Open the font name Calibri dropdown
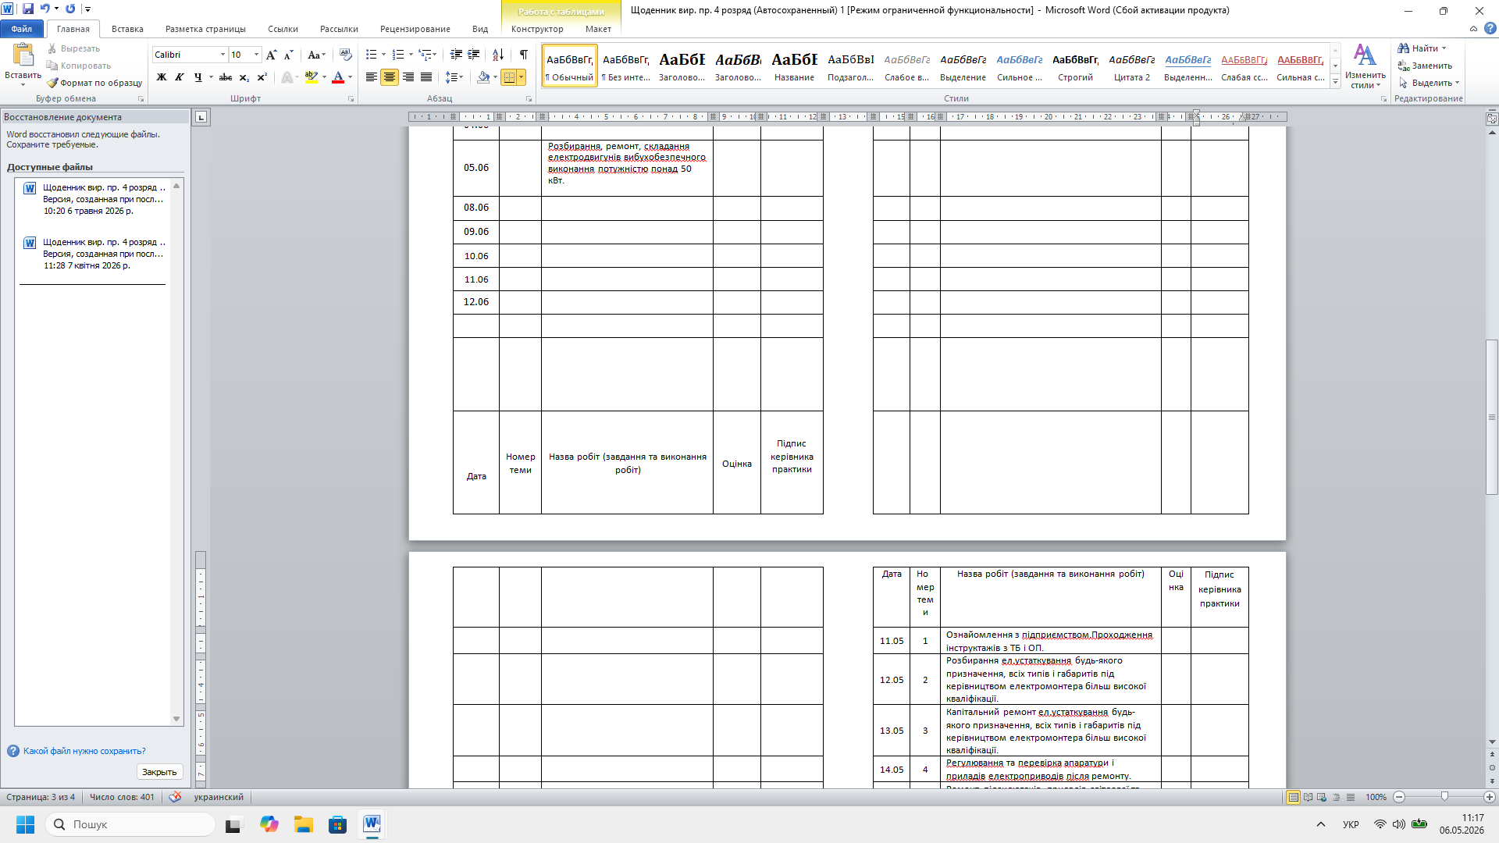Viewport: 1499px width, 843px height. tap(223, 55)
